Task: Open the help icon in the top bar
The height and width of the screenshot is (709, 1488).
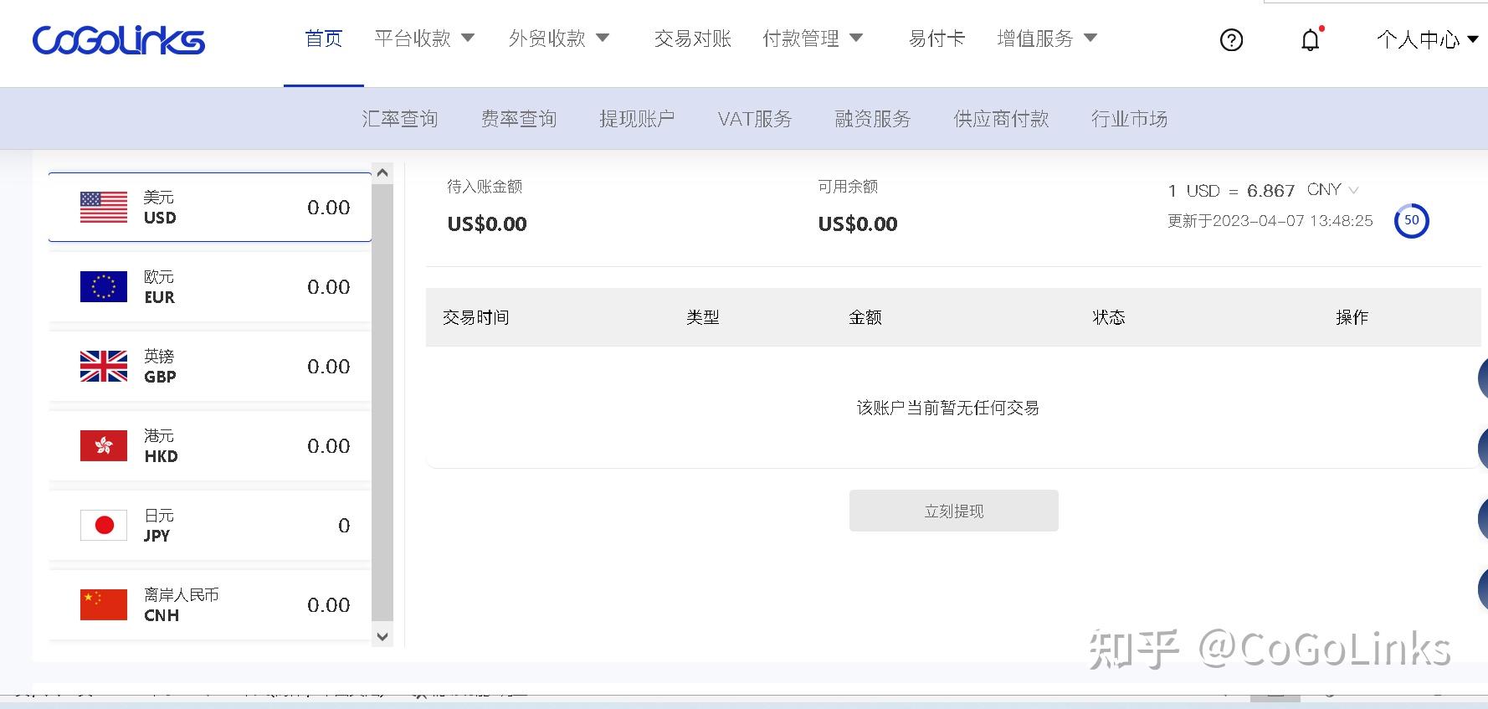Action: pos(1230,39)
